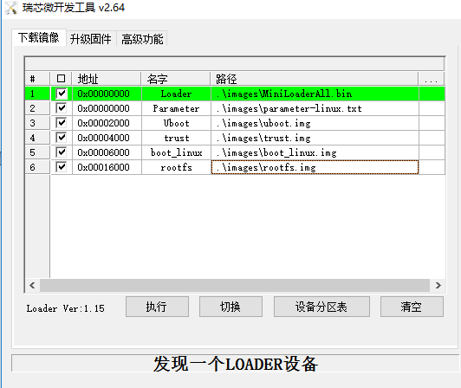The width and height of the screenshot is (461, 388).
Task: Select row number 4
Action: (x=37, y=138)
